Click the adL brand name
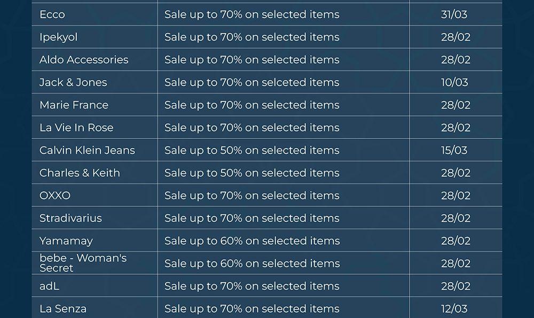534x318 pixels. point(49,286)
